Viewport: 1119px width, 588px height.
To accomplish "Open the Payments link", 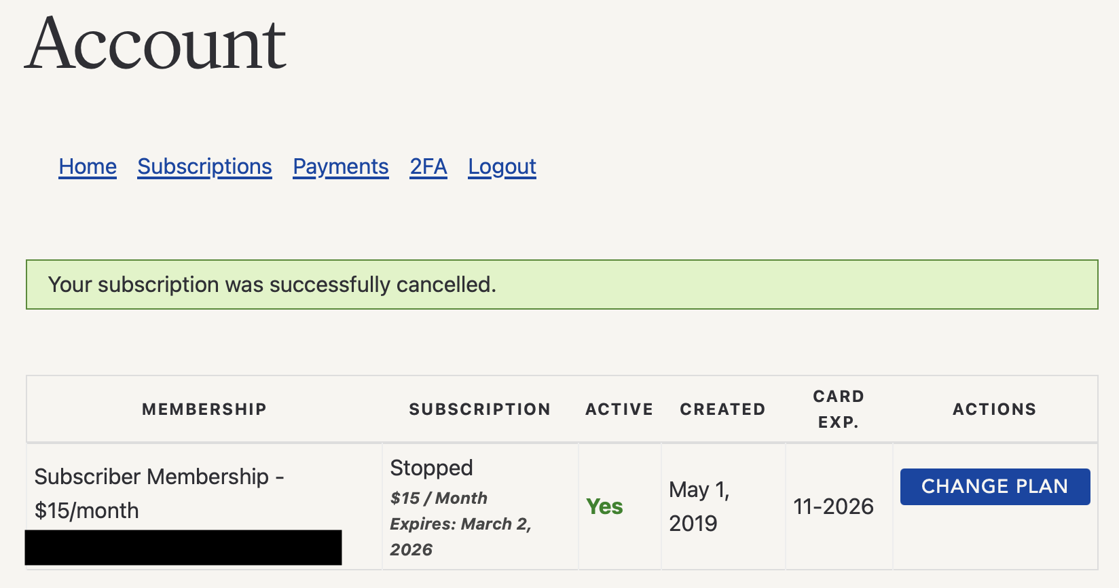I will click(x=340, y=167).
